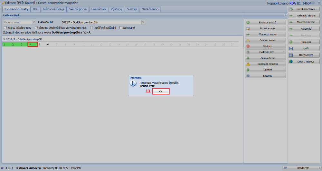322x171 pixels.
Task: Click the Odepsat svazek warning triangle icon
Action: [248, 40]
